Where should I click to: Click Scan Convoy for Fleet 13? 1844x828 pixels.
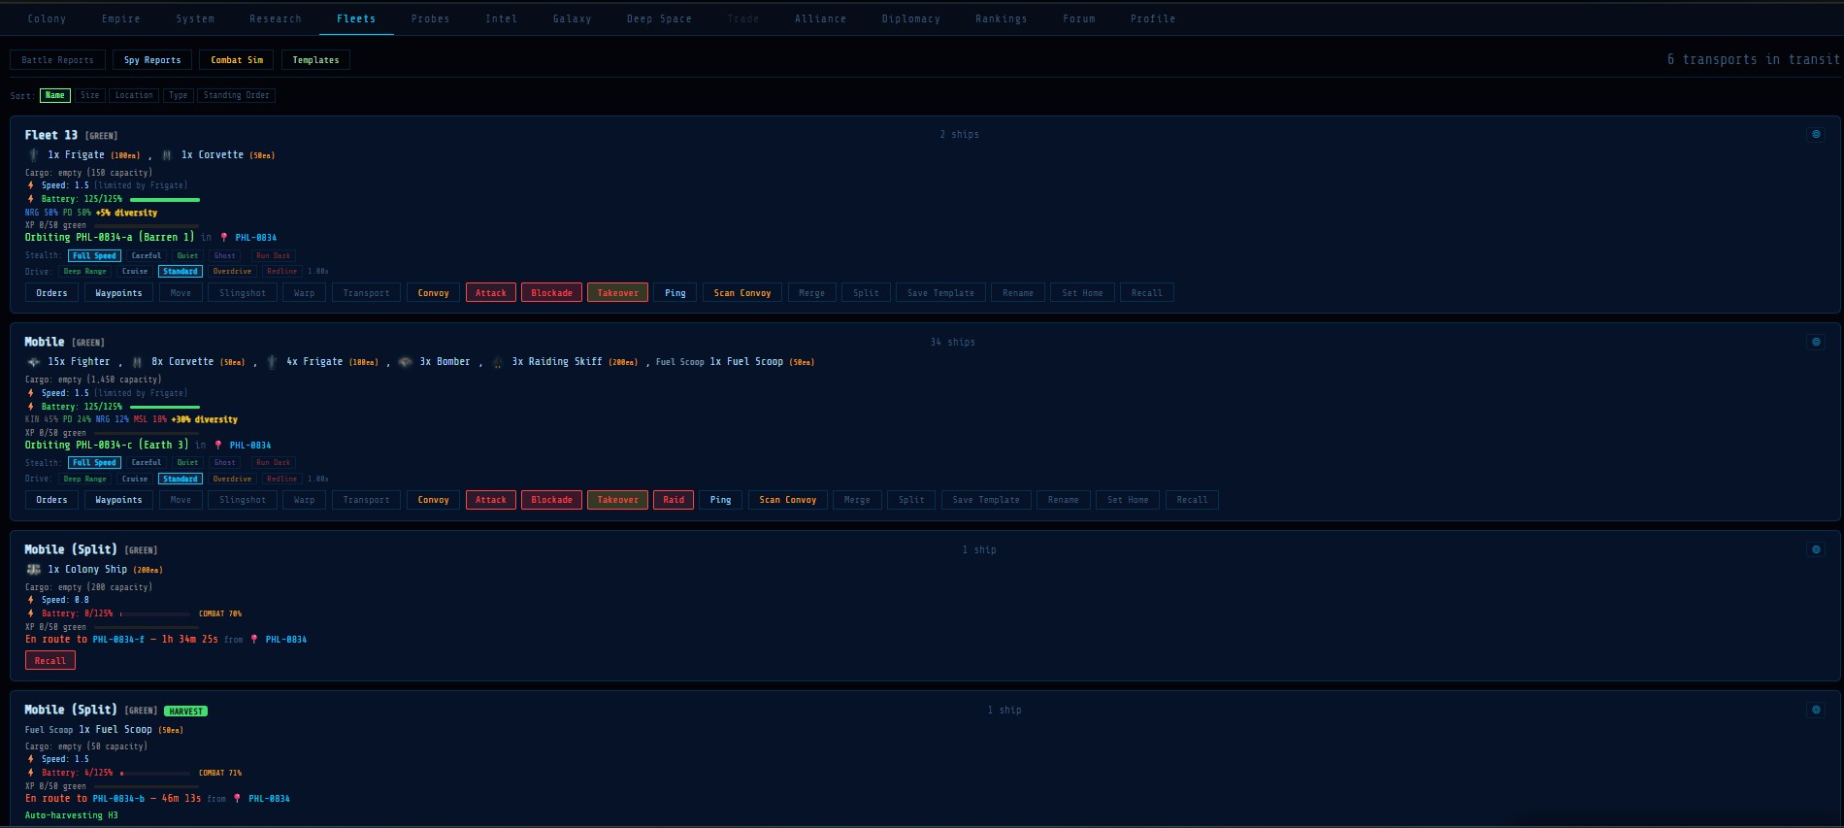point(742,293)
